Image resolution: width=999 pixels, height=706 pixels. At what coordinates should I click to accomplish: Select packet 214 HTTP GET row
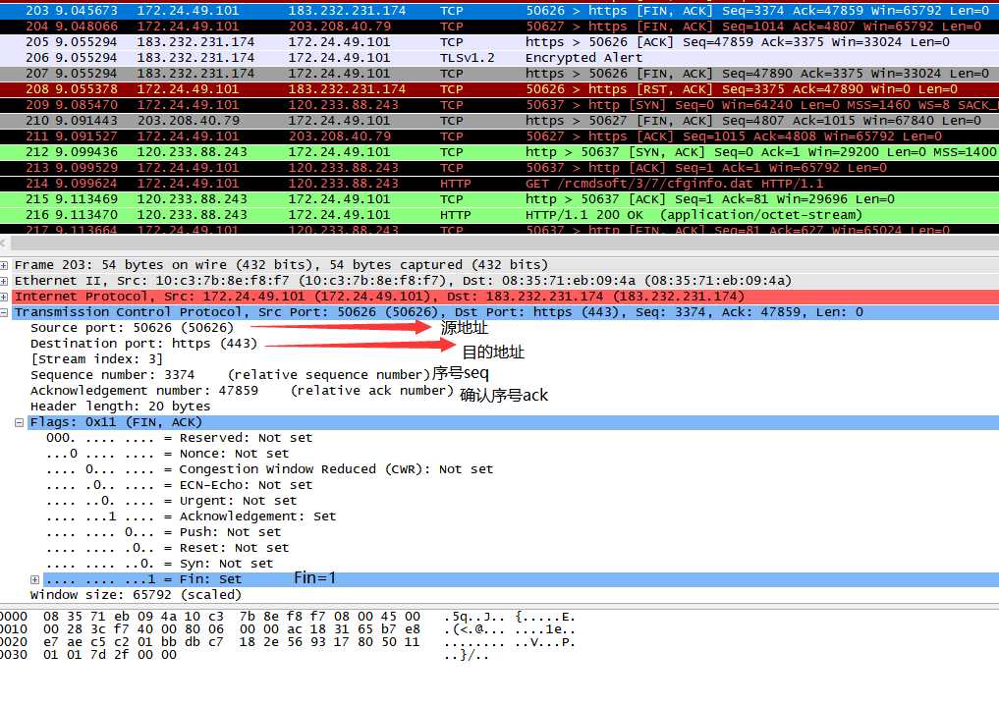[x=499, y=184]
